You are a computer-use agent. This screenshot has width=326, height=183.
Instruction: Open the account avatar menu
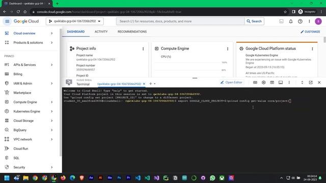point(318,21)
